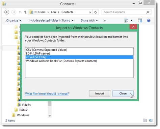Open the Share with menu
160x129 pixels.
tap(89, 21)
